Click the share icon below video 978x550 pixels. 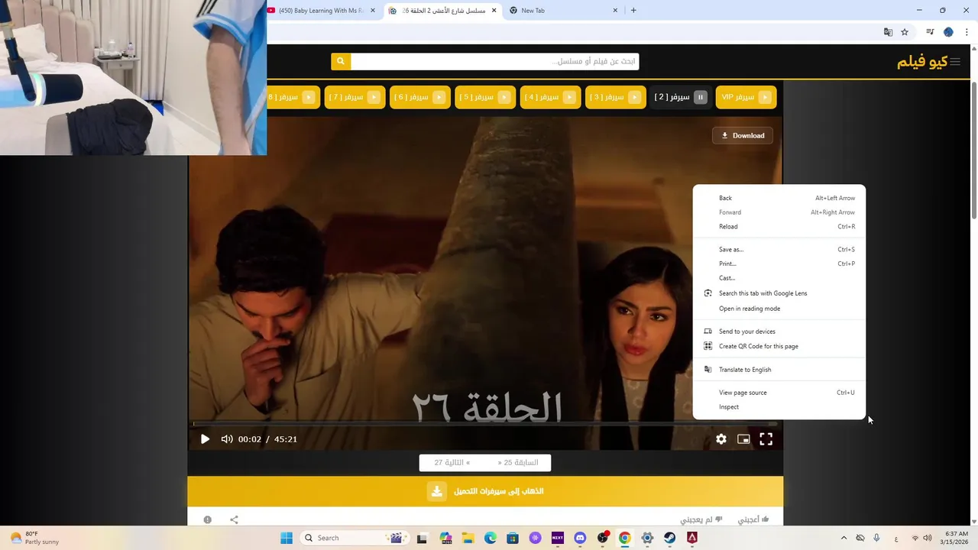tap(234, 519)
